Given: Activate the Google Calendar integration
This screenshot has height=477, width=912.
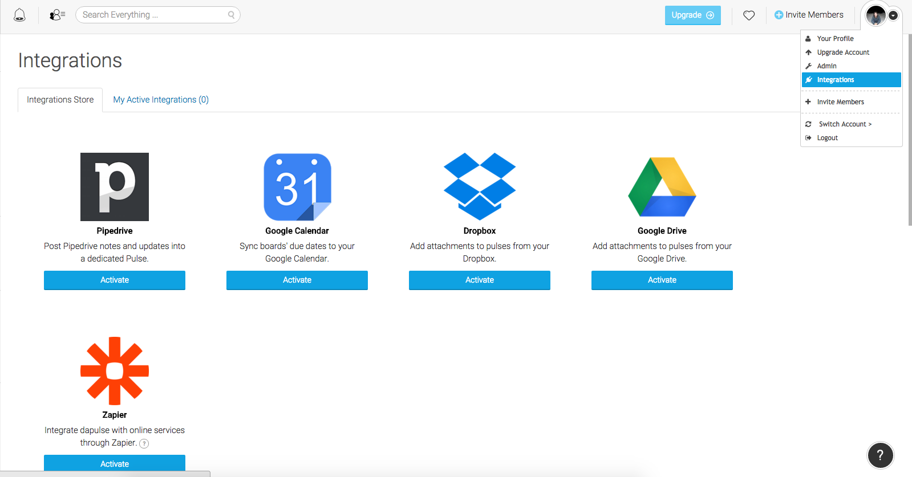Looking at the screenshot, I should pos(297,280).
